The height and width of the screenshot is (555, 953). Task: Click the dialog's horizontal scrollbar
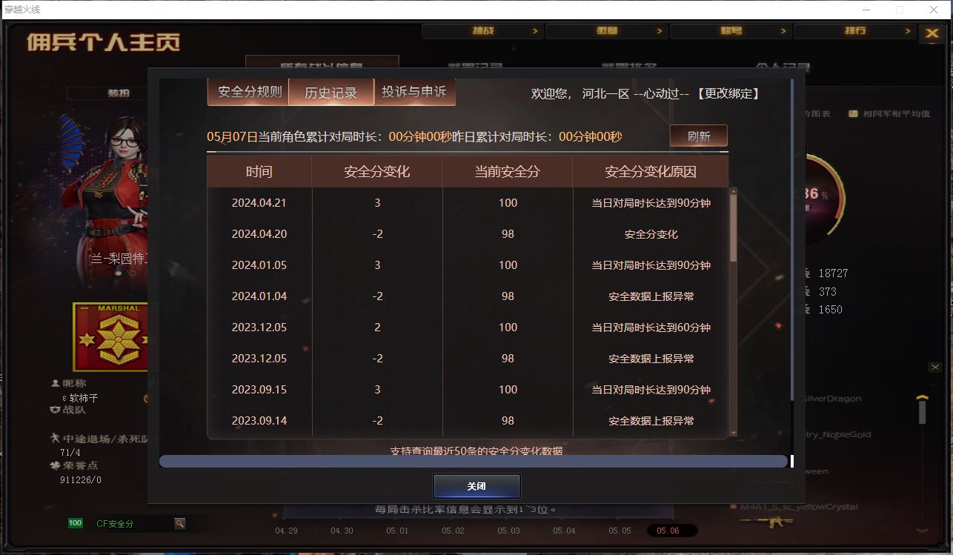pos(474,462)
